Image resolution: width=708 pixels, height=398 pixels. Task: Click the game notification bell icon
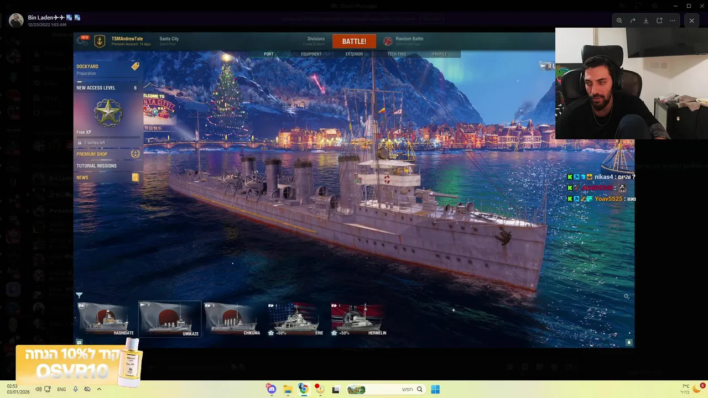click(629, 342)
